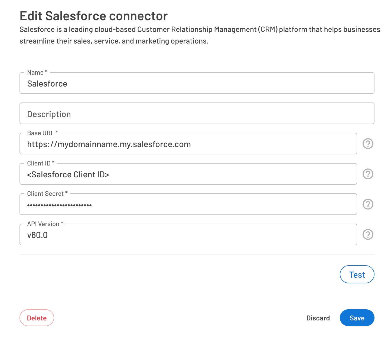Click the Salesforce CRM description paragraph

(x=199, y=35)
